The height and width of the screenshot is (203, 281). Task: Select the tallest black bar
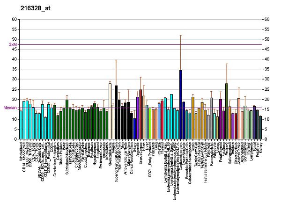116,112
